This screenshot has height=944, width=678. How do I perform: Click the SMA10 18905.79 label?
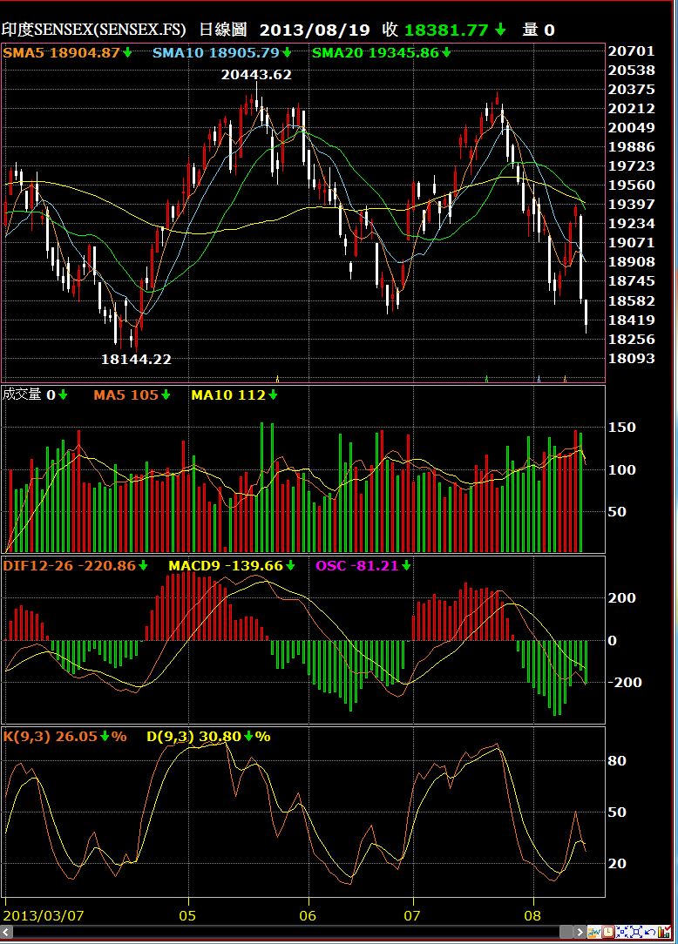click(x=216, y=52)
